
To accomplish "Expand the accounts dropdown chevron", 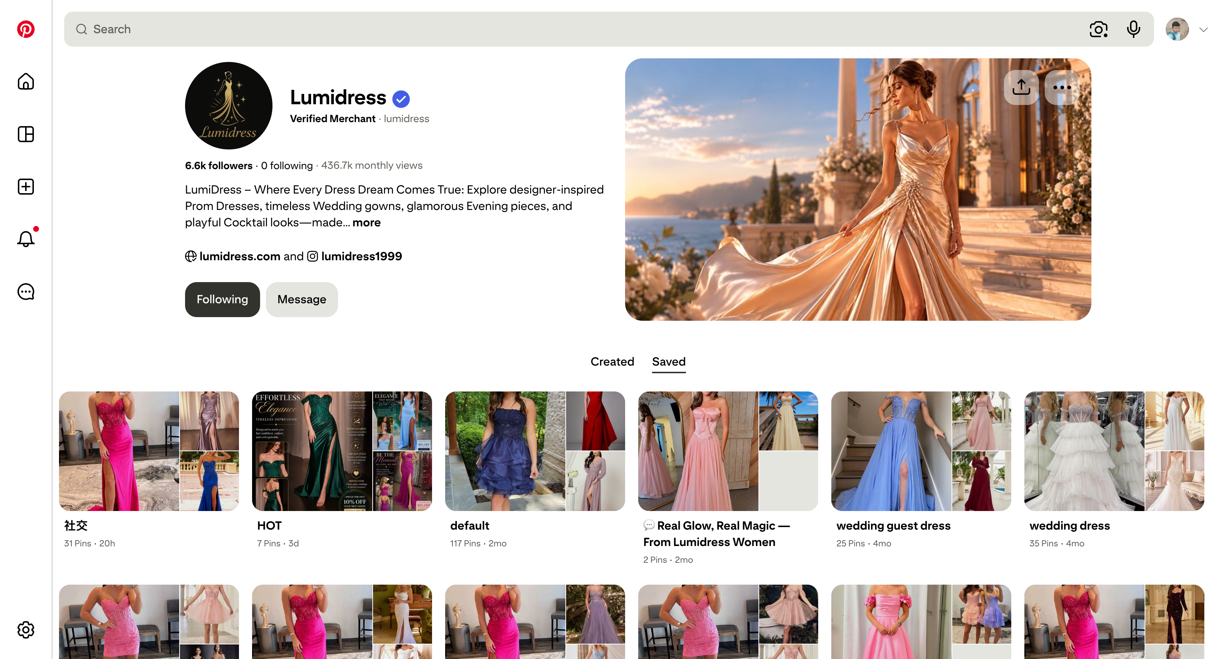I will (1203, 30).
